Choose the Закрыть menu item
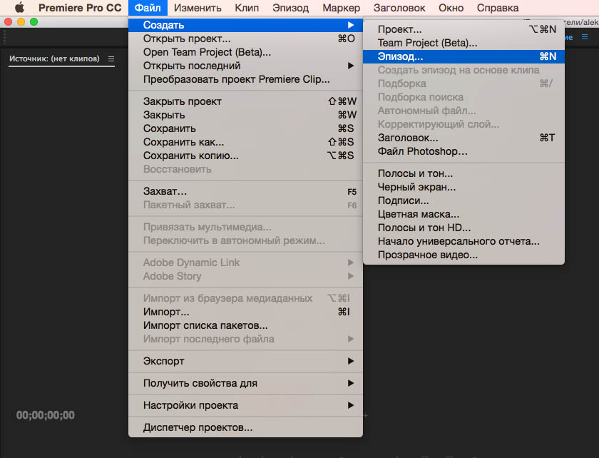Viewport: 599px width, 458px height. point(245,115)
